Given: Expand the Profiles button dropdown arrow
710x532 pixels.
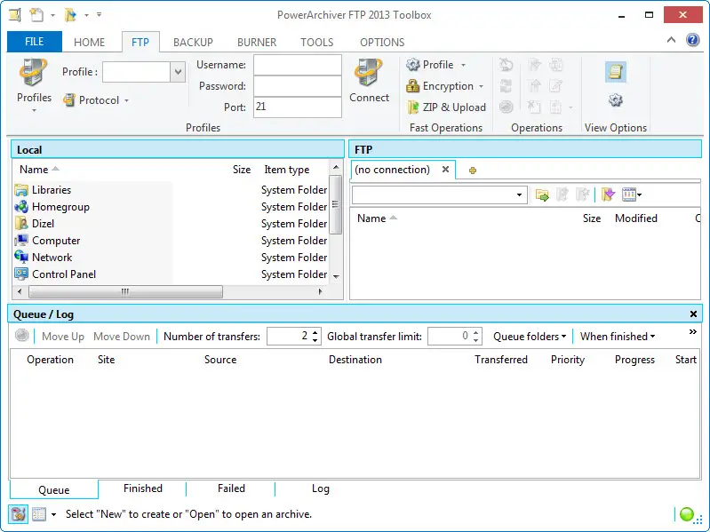Looking at the screenshot, I should pyautogui.click(x=34, y=110).
